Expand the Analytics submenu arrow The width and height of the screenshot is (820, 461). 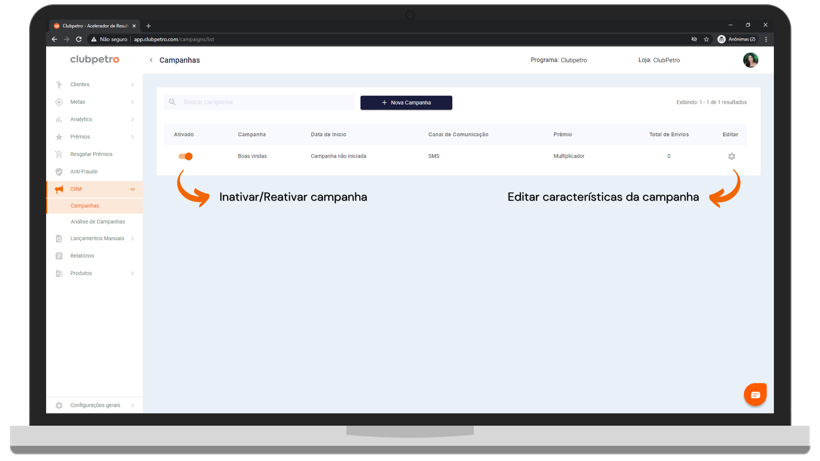[x=132, y=120]
